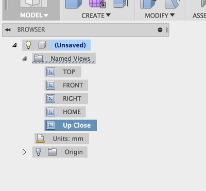Click the round minus icon in BROWSER header
Screen dimensions: 206x191
pos(160,30)
